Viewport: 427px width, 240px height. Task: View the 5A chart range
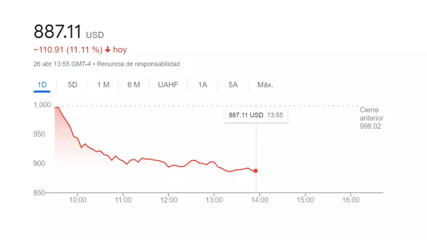point(233,85)
